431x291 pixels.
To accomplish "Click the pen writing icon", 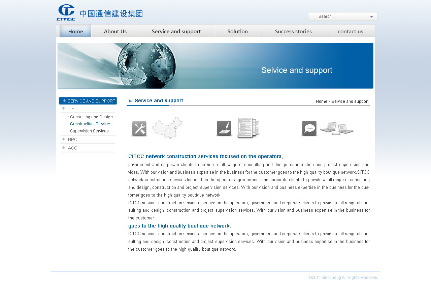I will 224,128.
